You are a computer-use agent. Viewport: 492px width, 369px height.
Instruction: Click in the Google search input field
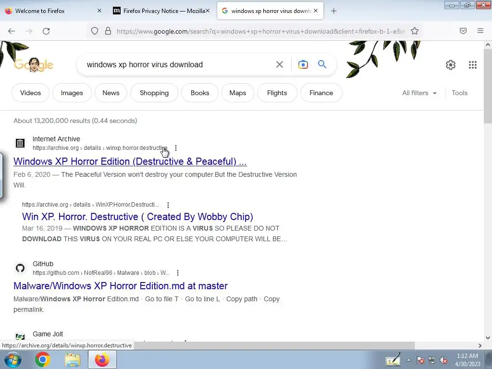176,65
